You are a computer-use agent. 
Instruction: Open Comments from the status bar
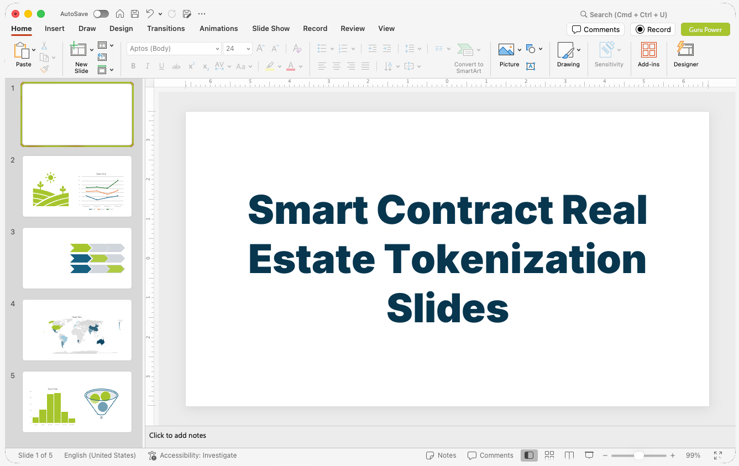(490, 455)
